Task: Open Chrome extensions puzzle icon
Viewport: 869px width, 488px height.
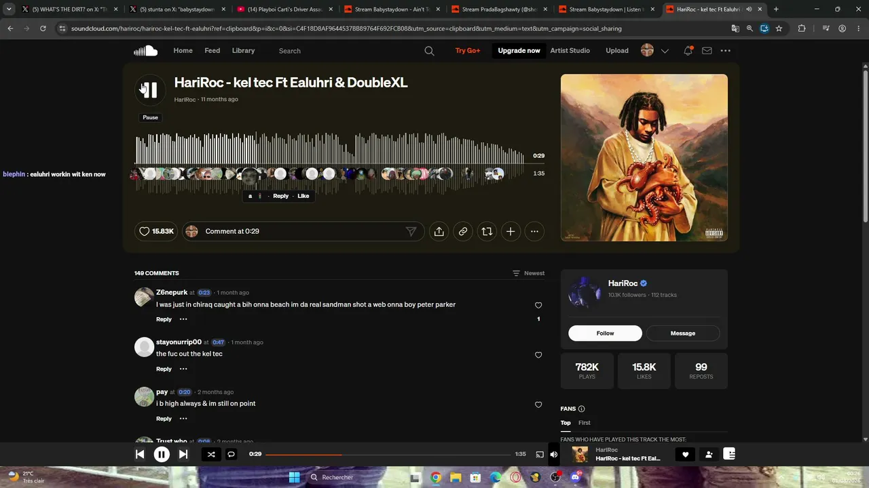Action: [x=802, y=28]
